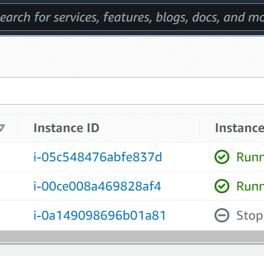Click the horizontal scrollbar below the table
This screenshot has width=264, height=256.
(132, 237)
